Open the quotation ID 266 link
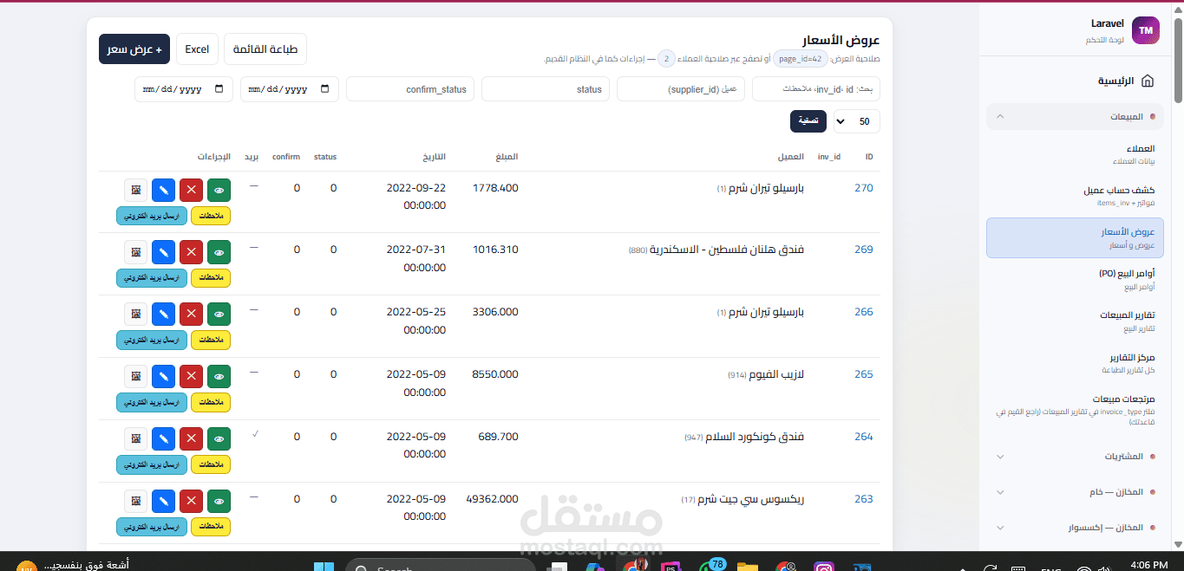The width and height of the screenshot is (1184, 571). coord(864,312)
